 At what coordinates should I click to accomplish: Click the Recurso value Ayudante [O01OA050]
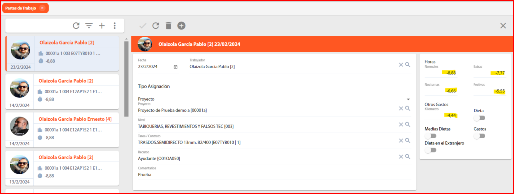[159, 159]
